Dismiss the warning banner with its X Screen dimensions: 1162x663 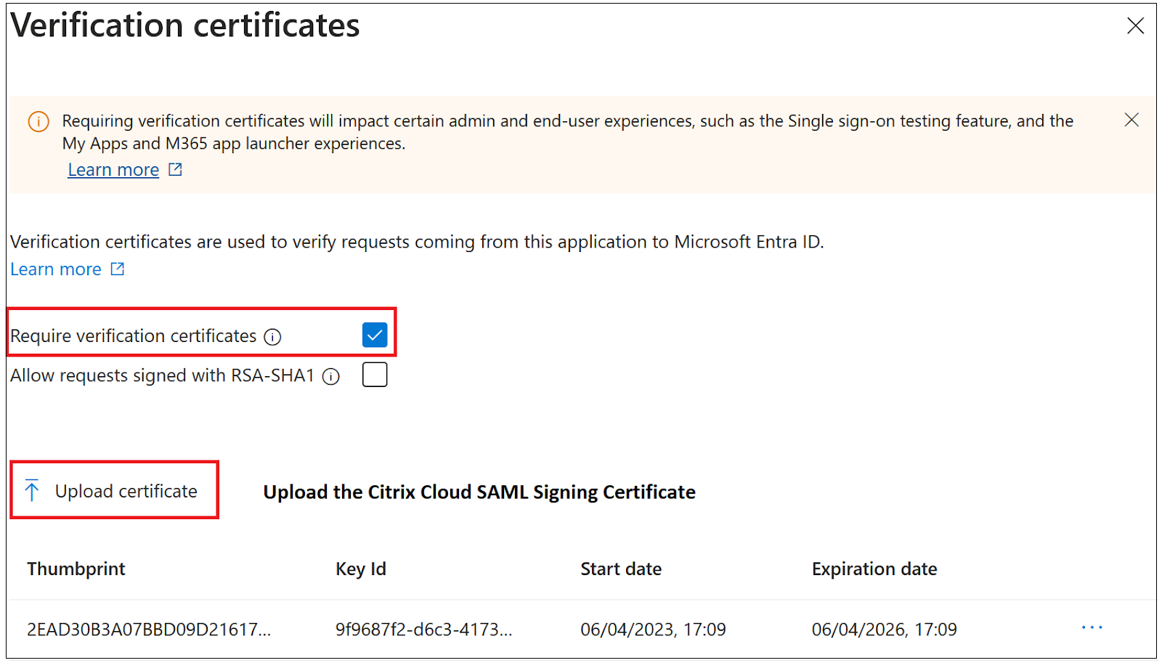point(1131,120)
